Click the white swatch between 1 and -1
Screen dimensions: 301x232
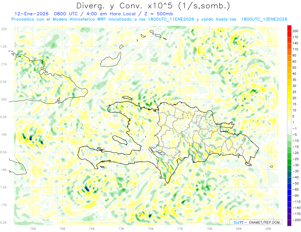[x=289, y=125]
